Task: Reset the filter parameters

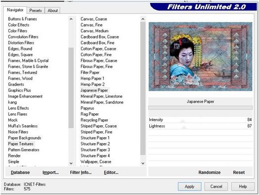Action: coord(239,173)
